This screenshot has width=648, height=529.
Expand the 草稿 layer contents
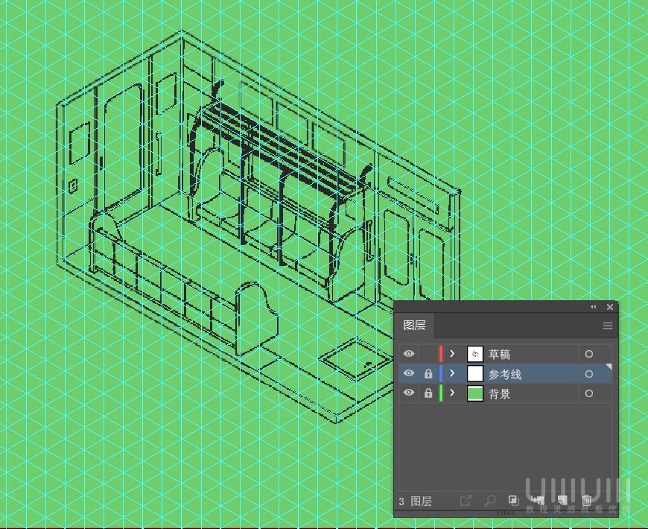(x=452, y=354)
